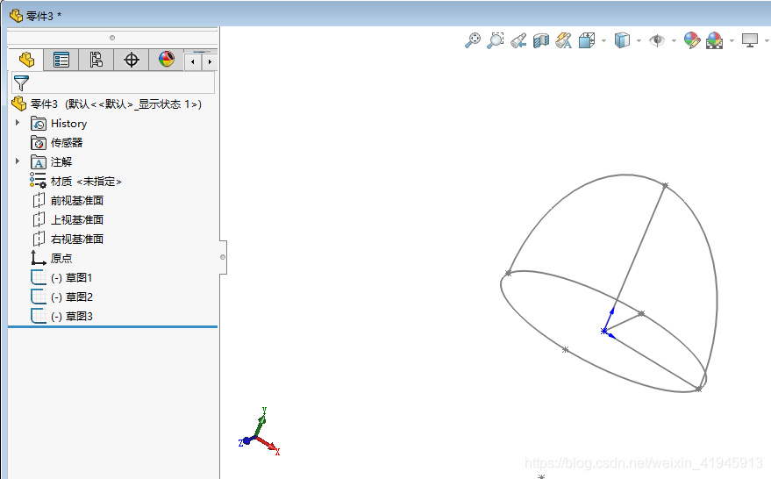Switch to the DisplayManager tab
Screen dimensions: 771x479
pyautogui.click(x=166, y=60)
